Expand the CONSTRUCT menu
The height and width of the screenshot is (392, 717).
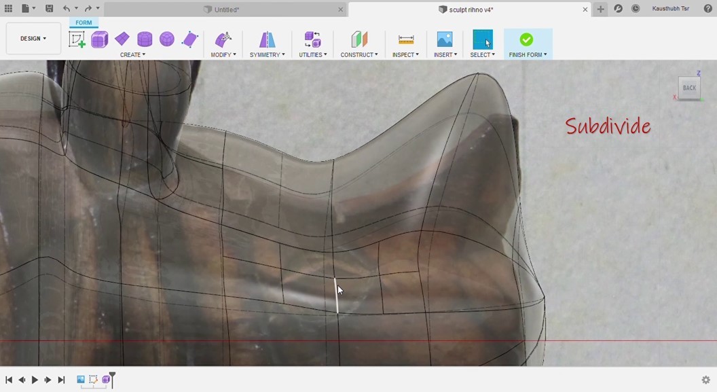coord(359,55)
